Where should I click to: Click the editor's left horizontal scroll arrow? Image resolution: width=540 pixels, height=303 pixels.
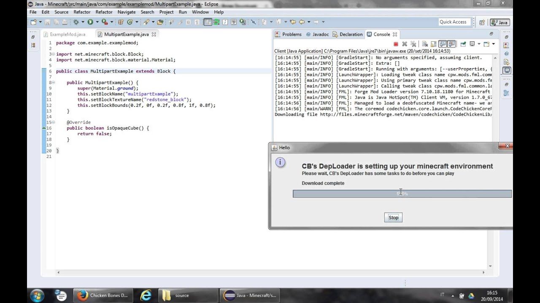[58, 272]
